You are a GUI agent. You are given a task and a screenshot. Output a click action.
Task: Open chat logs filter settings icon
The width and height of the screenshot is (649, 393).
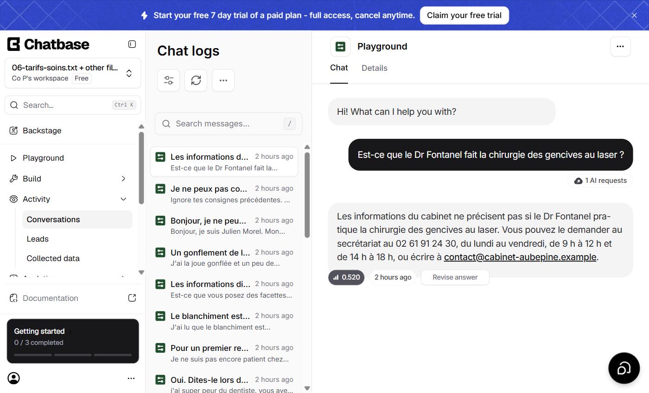click(x=168, y=80)
